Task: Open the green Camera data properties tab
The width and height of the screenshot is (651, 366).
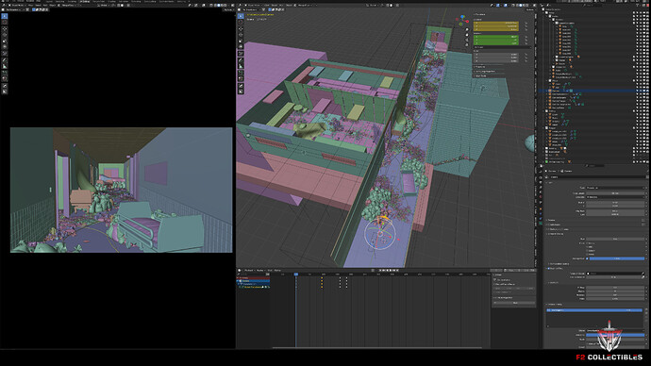Action: coord(541,223)
